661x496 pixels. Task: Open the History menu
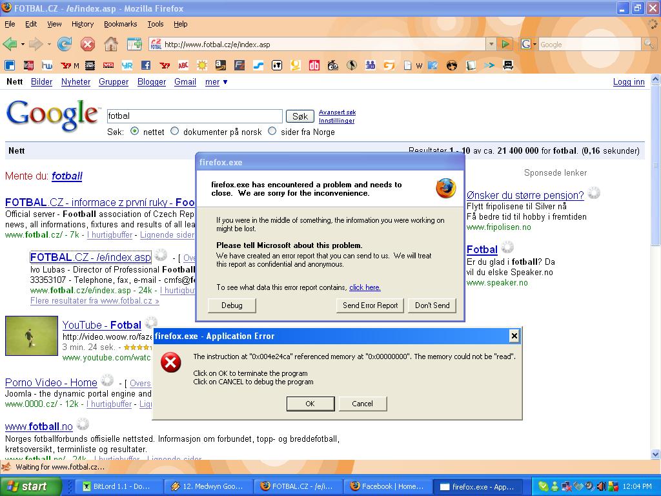click(x=82, y=24)
